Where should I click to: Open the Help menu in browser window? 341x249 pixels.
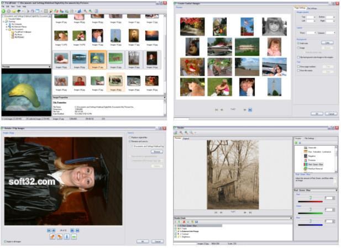pos(24,7)
